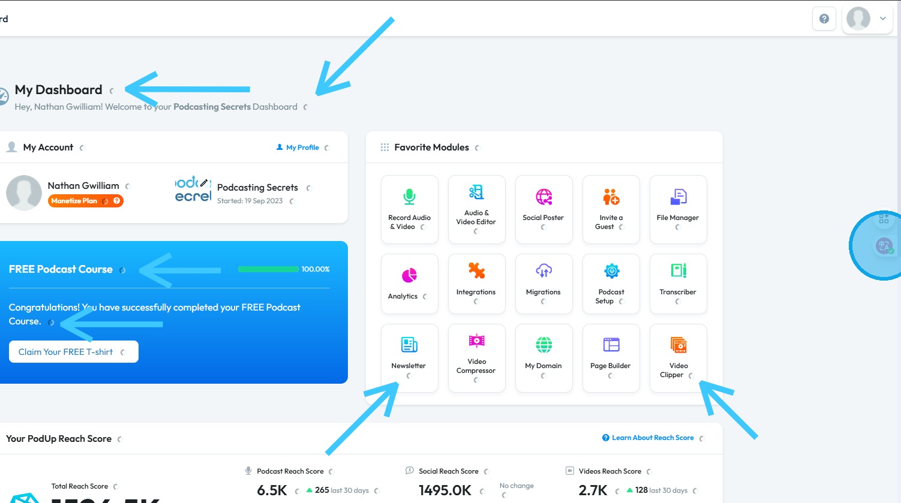The image size is (901, 503).
Task: Open the My Profile link
Action: coord(298,147)
